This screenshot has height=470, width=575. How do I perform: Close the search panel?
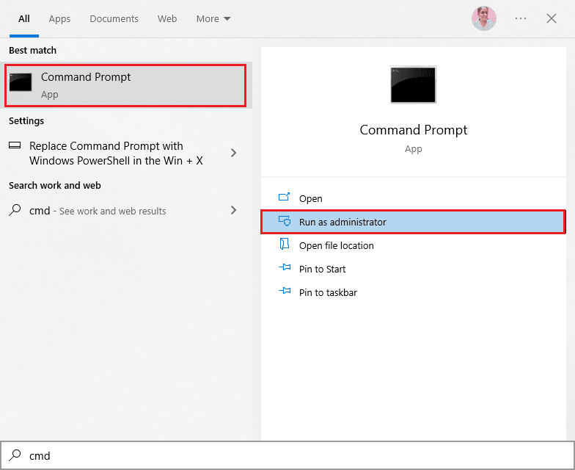[552, 18]
